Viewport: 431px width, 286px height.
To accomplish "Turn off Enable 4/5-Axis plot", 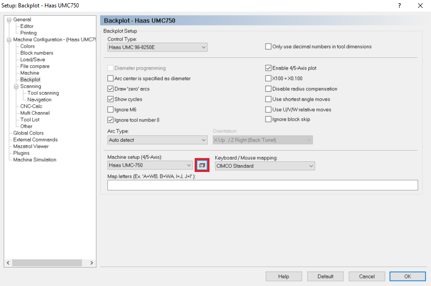I will point(268,68).
